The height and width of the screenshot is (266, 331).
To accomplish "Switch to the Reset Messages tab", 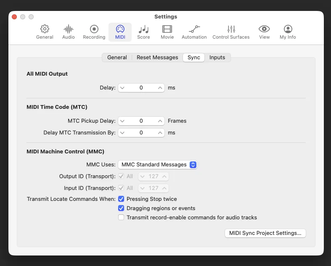I will (157, 58).
